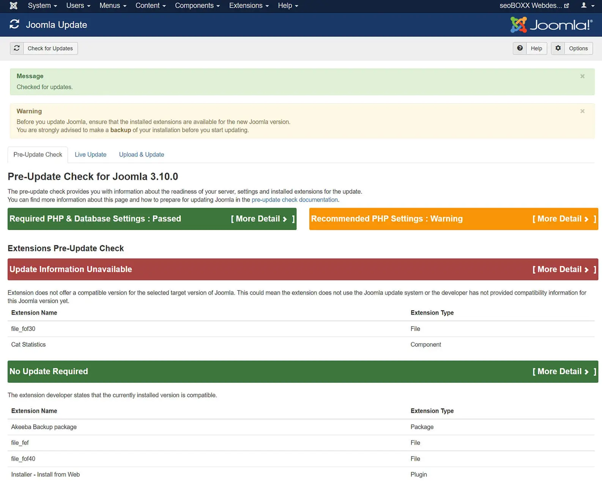Click the Joomla! brand logo in the header
This screenshot has height=486, width=602.
pos(551,25)
